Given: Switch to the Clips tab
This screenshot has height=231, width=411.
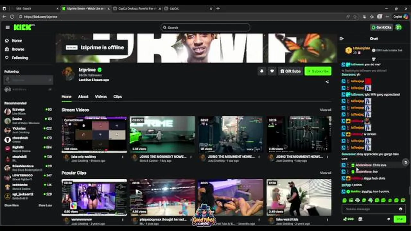Looking at the screenshot, I should [x=118, y=97].
